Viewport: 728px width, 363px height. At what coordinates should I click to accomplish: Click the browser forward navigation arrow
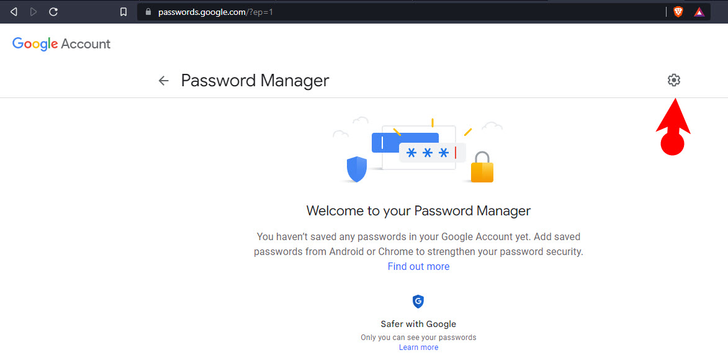(x=34, y=12)
